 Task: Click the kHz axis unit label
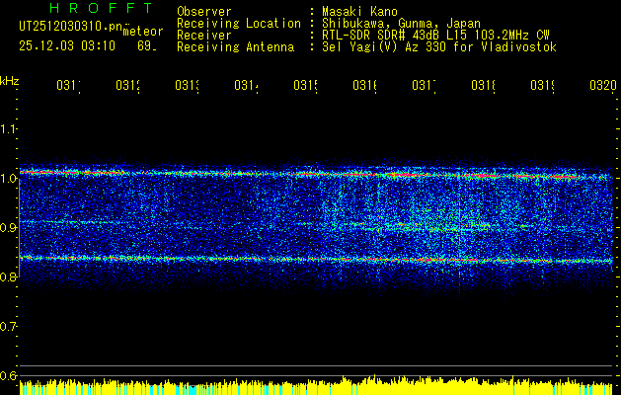coord(10,82)
